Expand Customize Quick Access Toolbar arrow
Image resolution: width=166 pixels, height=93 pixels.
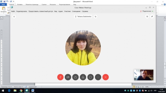[x=14, y=2]
